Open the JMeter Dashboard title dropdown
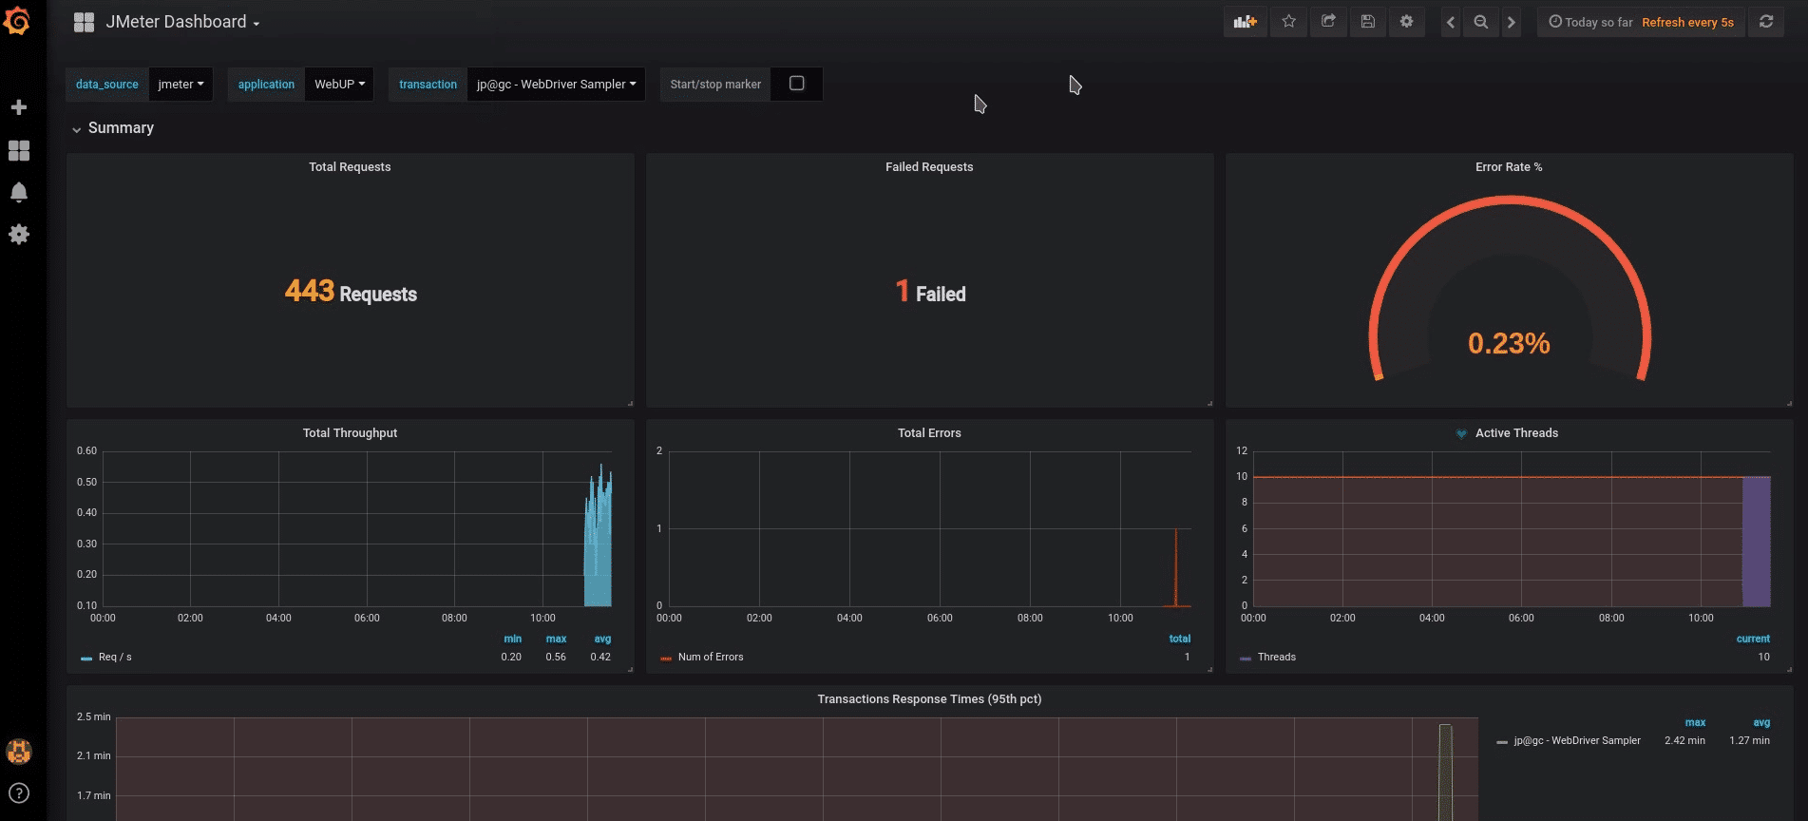The width and height of the screenshot is (1808, 821). 182,22
